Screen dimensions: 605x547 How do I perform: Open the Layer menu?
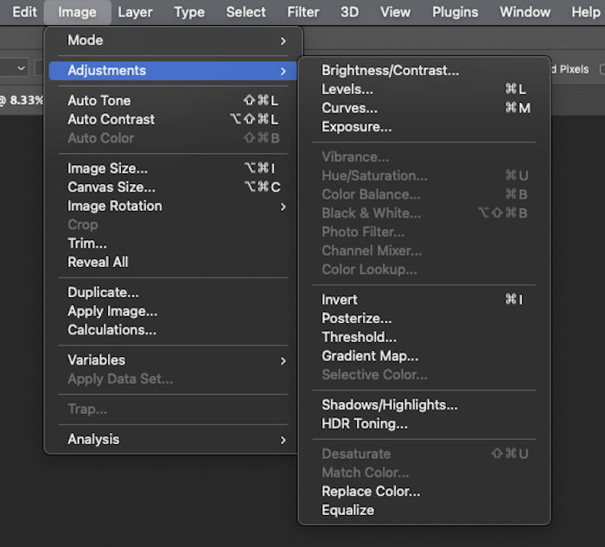[135, 12]
